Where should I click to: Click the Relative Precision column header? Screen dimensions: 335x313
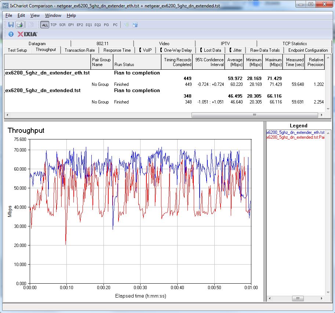click(x=315, y=62)
